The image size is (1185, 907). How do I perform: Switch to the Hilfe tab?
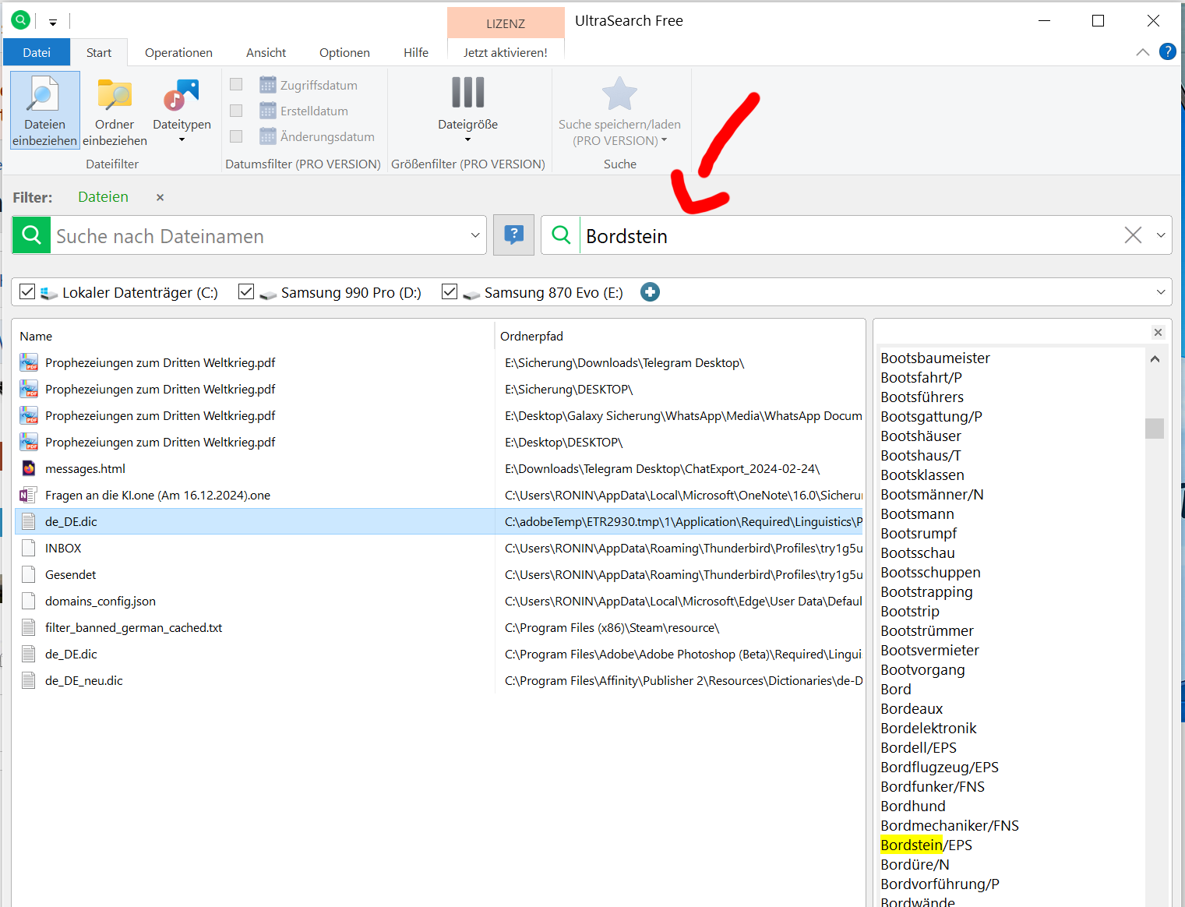[416, 52]
